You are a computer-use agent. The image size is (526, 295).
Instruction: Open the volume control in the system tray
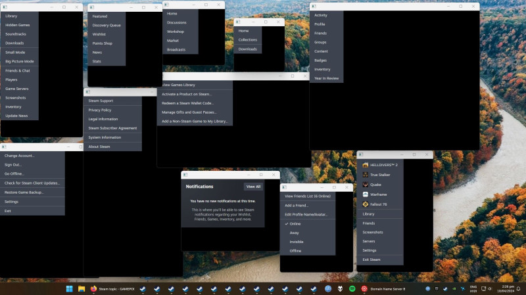pyautogui.click(x=490, y=288)
